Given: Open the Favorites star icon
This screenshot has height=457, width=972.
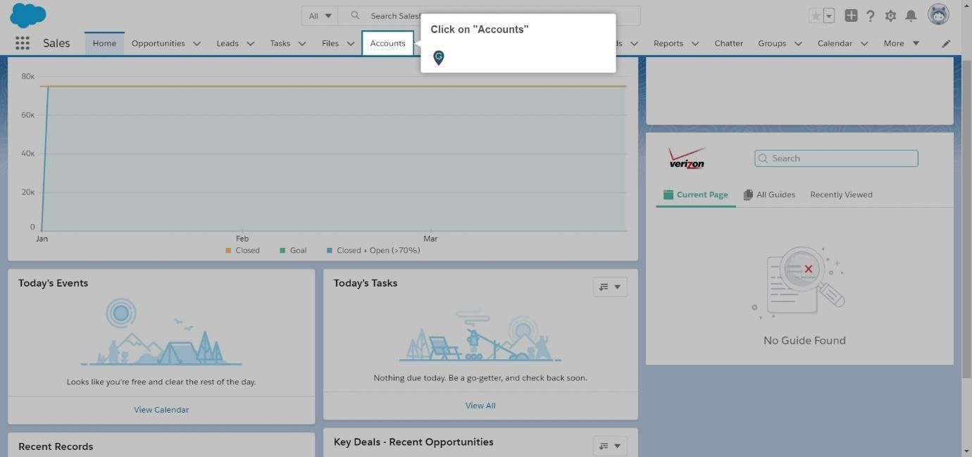Looking at the screenshot, I should [x=816, y=15].
